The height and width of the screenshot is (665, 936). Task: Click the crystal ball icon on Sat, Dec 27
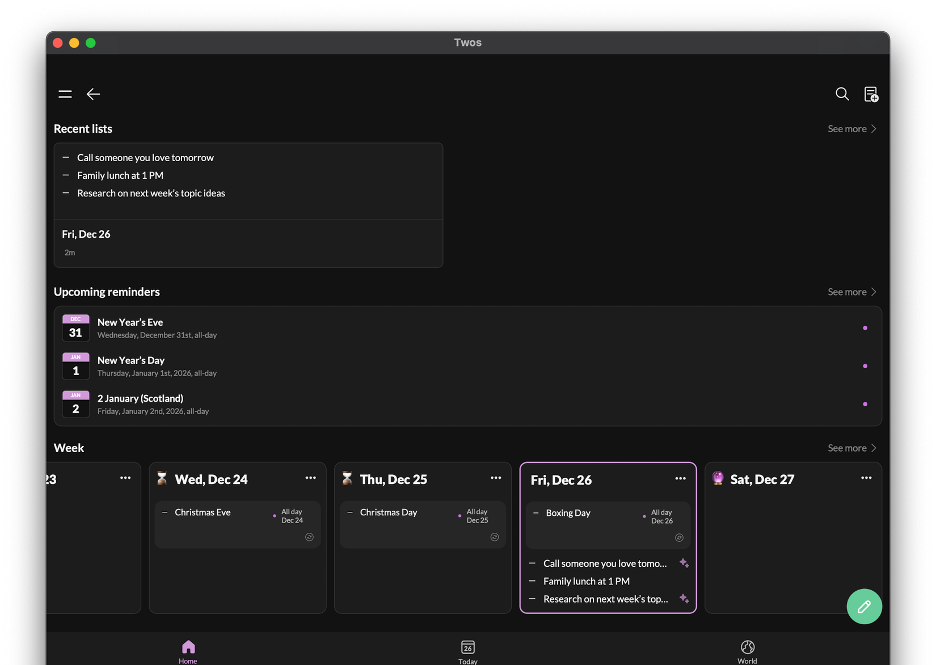[x=718, y=478]
